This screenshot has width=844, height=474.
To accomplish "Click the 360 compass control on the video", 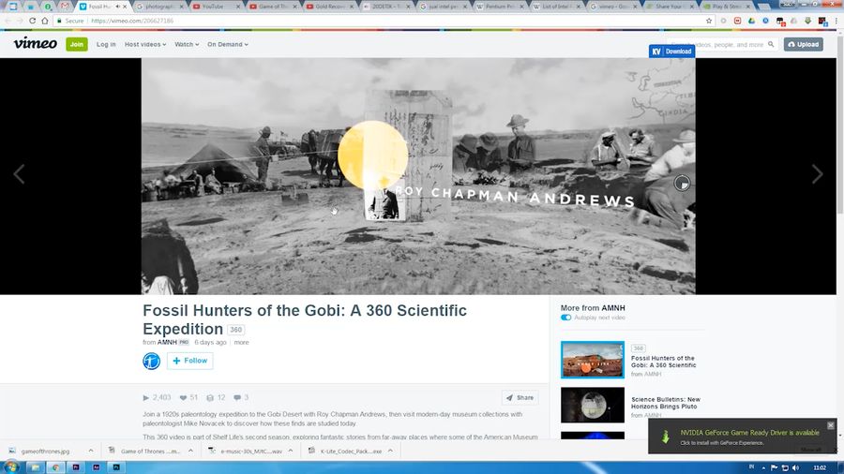I will (x=682, y=184).
